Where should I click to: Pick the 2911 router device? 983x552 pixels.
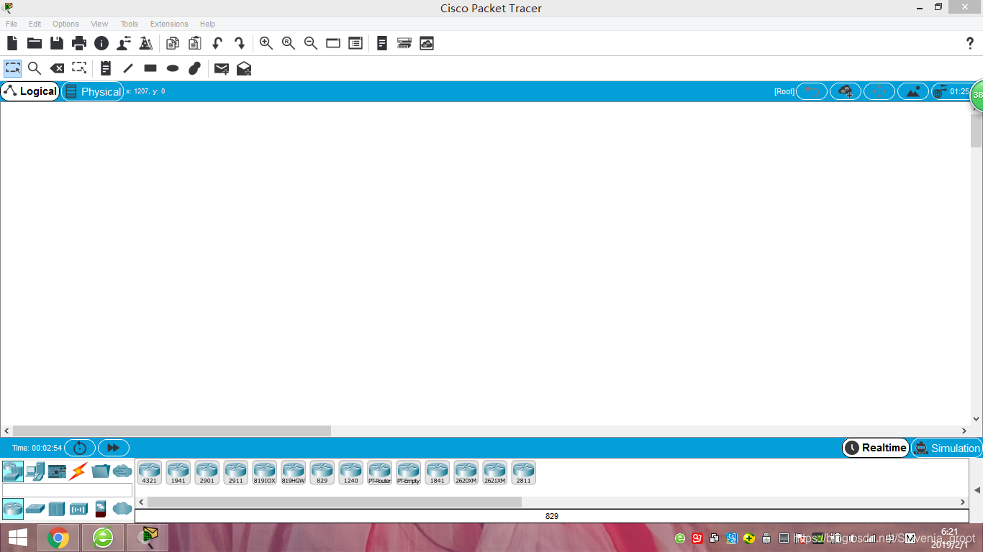point(236,473)
